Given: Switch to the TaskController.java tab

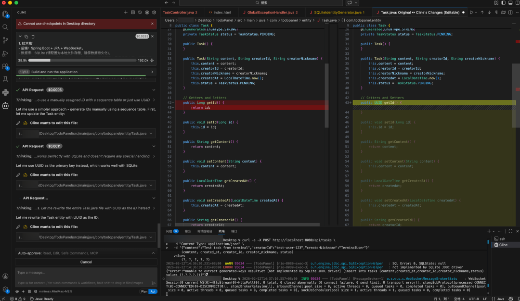Looking at the screenshot, I should point(180,12).
